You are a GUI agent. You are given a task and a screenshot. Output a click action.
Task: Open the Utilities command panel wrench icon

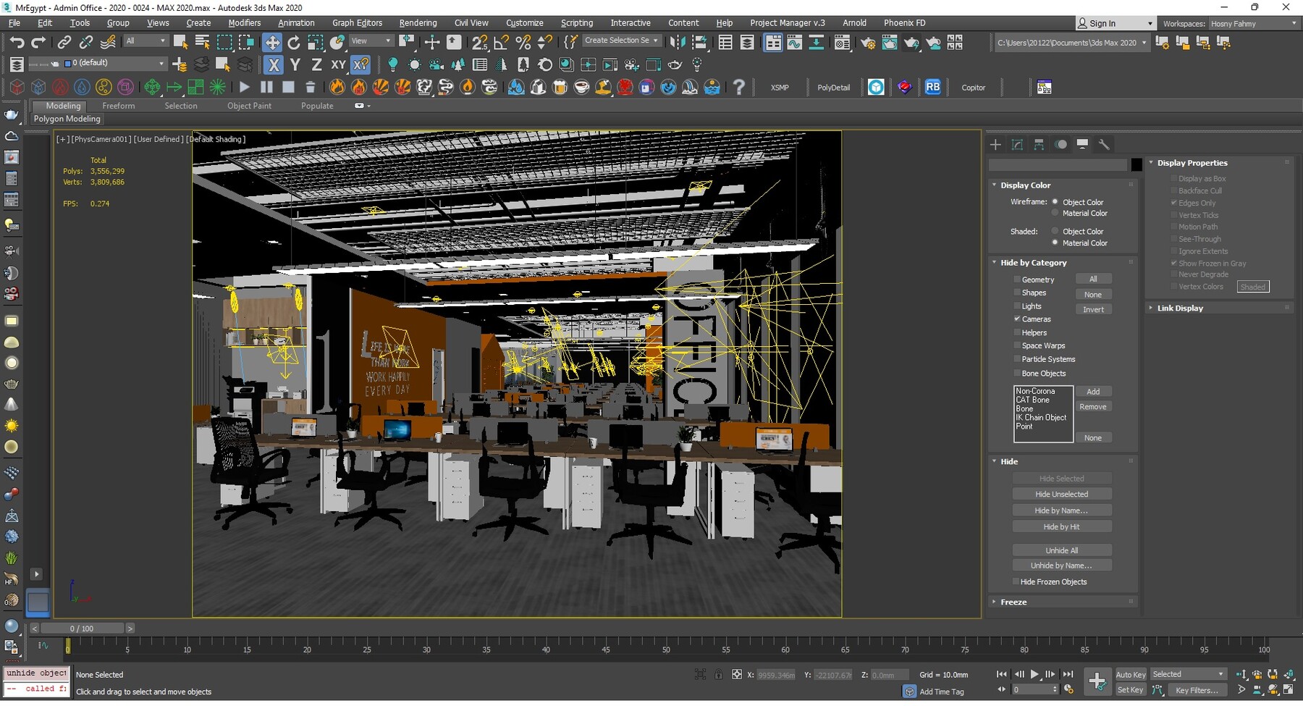coord(1105,144)
